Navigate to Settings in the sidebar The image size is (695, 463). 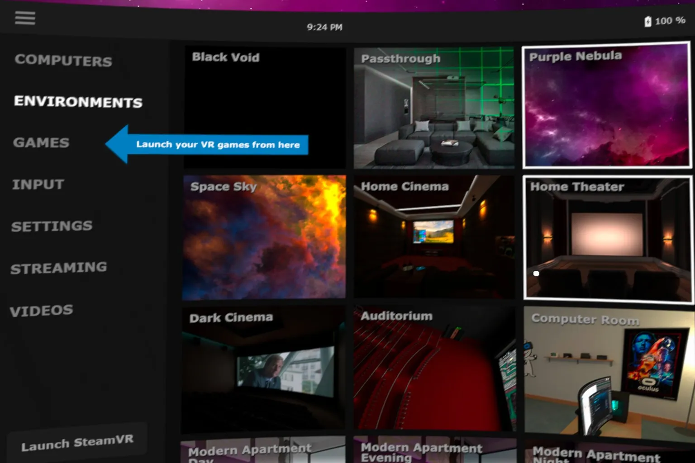(x=52, y=226)
